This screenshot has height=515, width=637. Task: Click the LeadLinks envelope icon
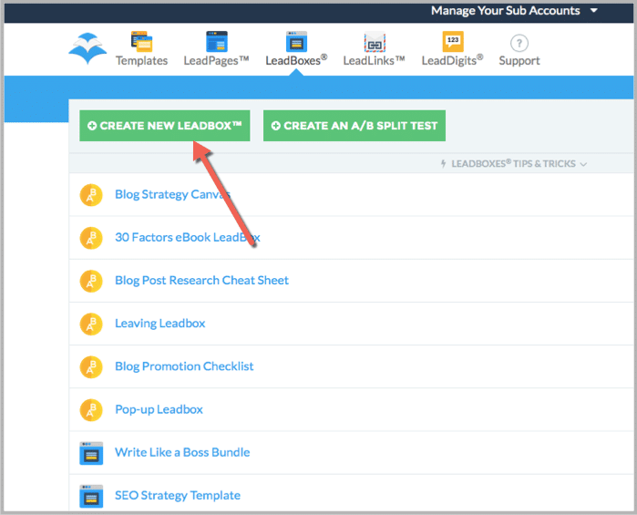tap(375, 41)
